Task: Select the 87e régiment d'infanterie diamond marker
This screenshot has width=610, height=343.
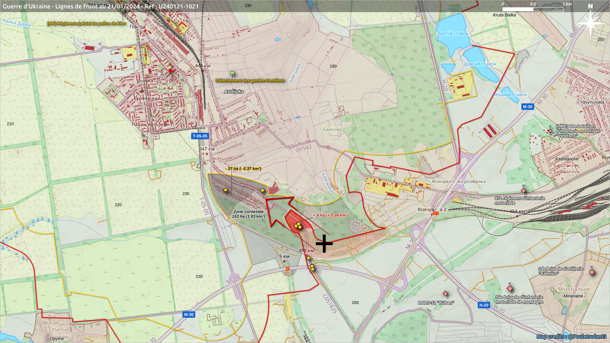Action: pos(524,191)
